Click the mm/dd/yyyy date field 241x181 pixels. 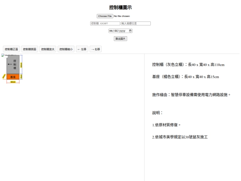[120, 31]
